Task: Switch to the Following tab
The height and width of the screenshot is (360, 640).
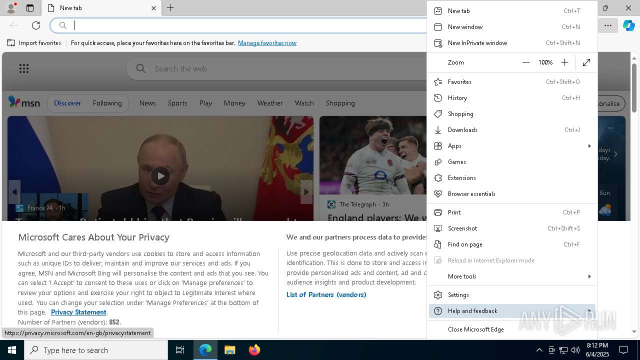Action: [x=107, y=103]
